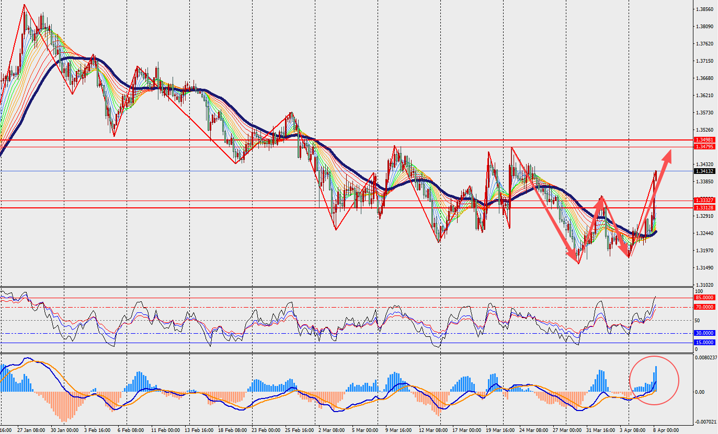This screenshot has height=434, width=718.
Task: Click the 1.34981 red price label
Action: pos(704,140)
